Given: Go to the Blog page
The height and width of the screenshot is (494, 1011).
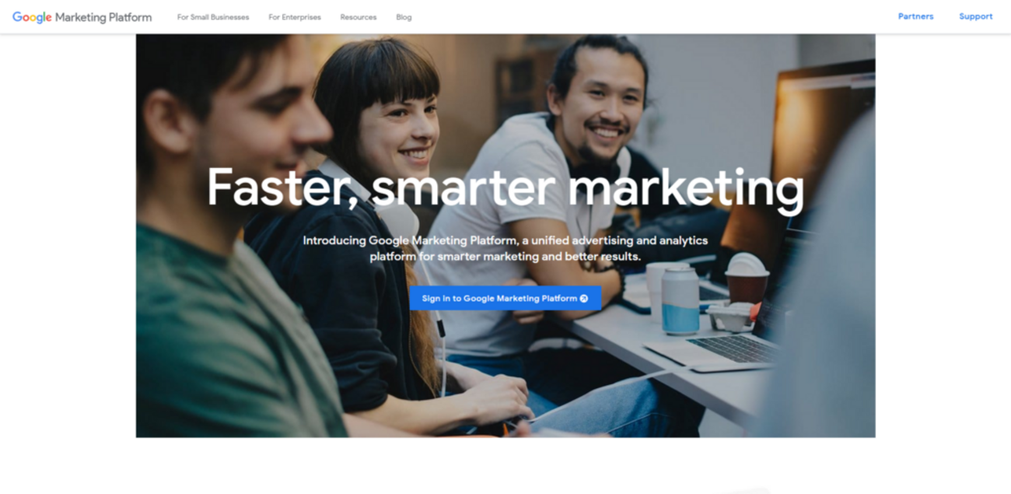Looking at the screenshot, I should click(x=404, y=17).
